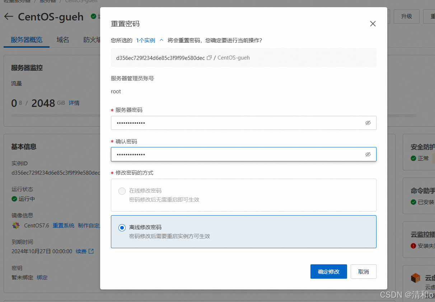435x302 pixels.
Task: Toggle visibility of 确认密码 field
Action: click(x=368, y=154)
